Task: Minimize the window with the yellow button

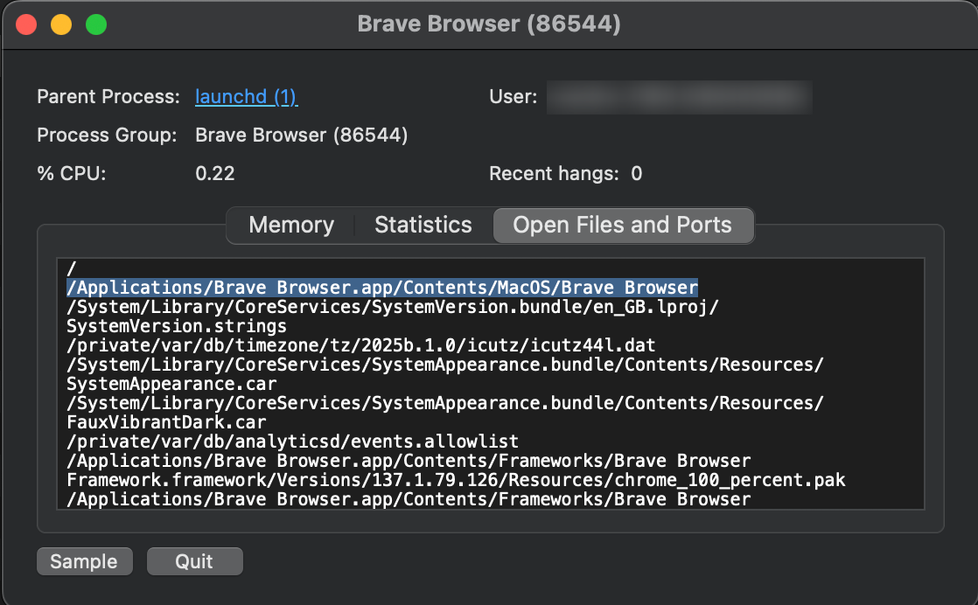Action: click(61, 24)
